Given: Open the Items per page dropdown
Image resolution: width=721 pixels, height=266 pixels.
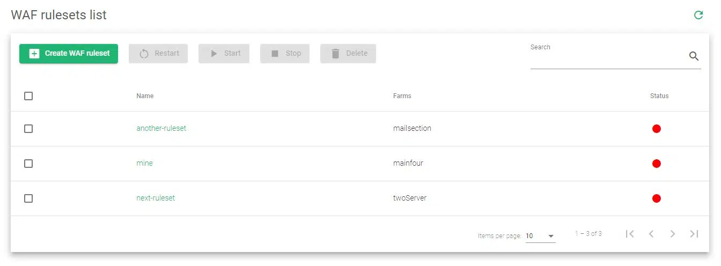Looking at the screenshot, I should pyautogui.click(x=540, y=236).
